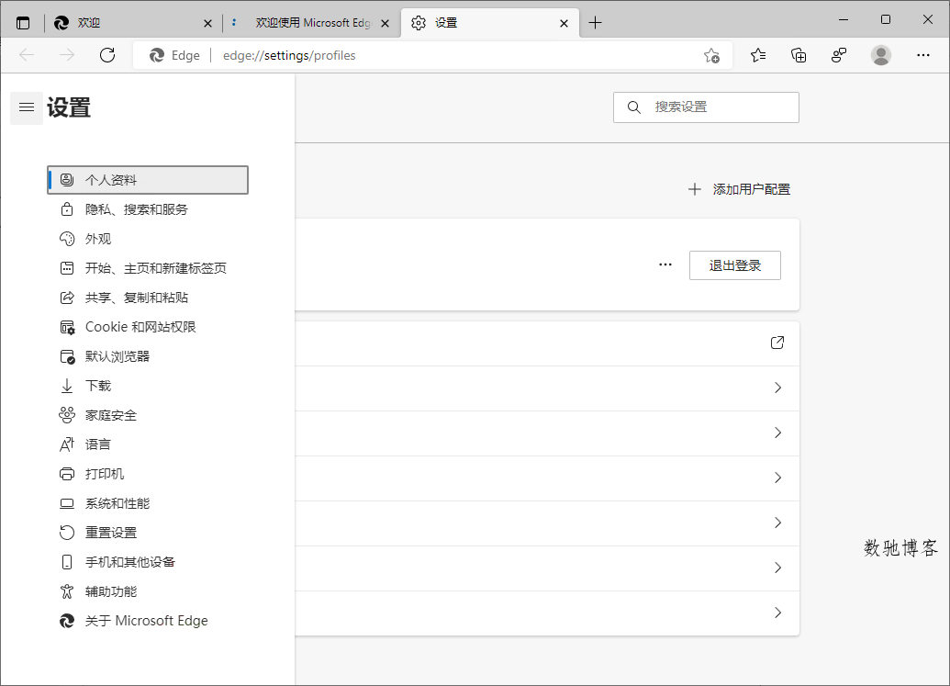This screenshot has width=950, height=686.
Task: Click the search magnifier icon
Action: point(633,107)
